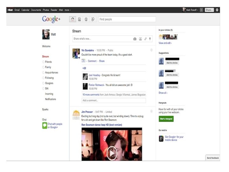Click Jim Prosser's Android avatar
This screenshot has width=229, height=172.
(76, 115)
